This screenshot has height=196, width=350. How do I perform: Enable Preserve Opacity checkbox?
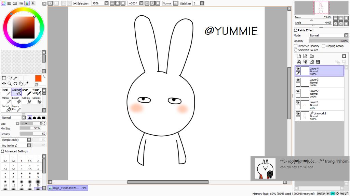[x=296, y=46]
